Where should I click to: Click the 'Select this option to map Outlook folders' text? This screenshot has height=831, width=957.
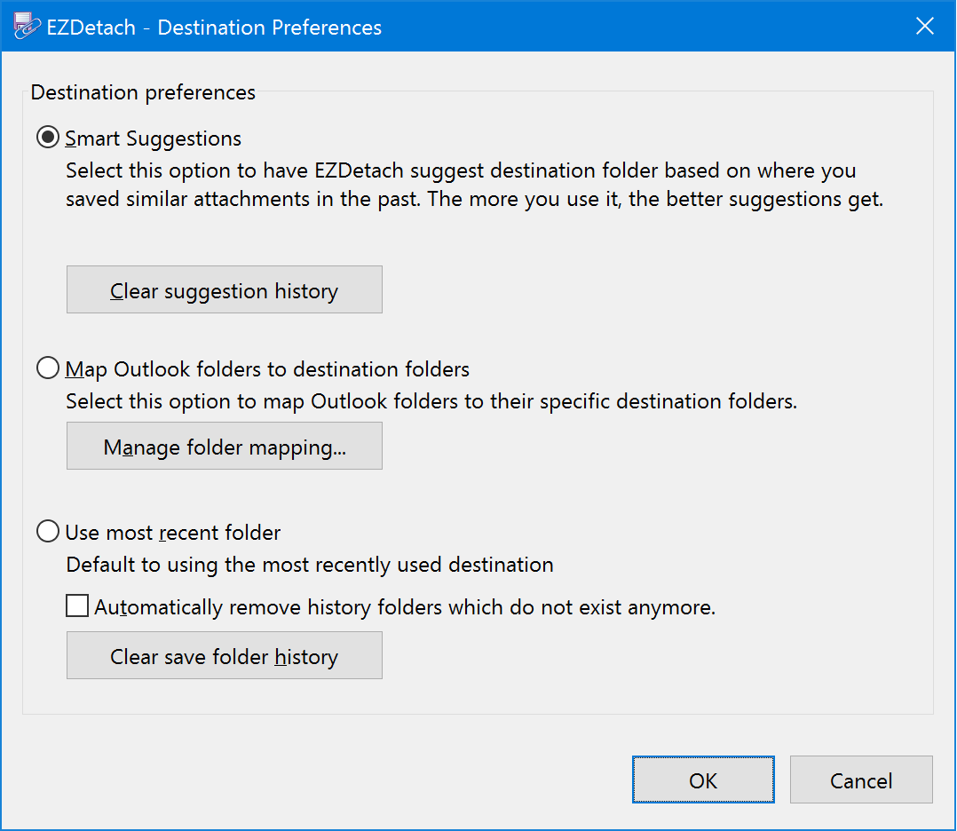tap(431, 402)
